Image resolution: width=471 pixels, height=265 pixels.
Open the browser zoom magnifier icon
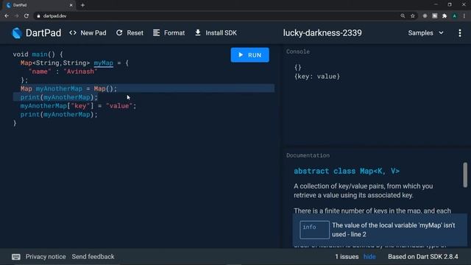coord(403,16)
